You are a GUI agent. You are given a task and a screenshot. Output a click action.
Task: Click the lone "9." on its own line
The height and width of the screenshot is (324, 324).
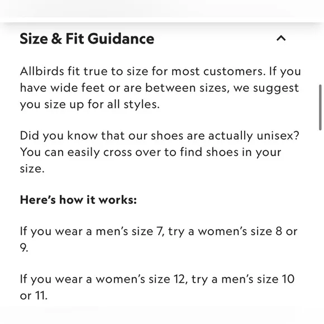(24, 248)
